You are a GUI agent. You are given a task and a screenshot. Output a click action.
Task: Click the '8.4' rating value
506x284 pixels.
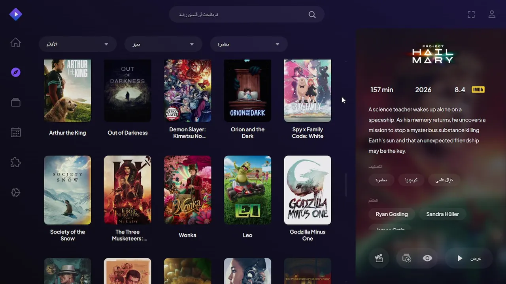(x=460, y=90)
